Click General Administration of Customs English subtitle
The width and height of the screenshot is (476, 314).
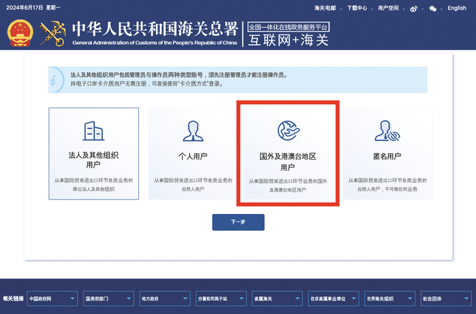pos(155,43)
